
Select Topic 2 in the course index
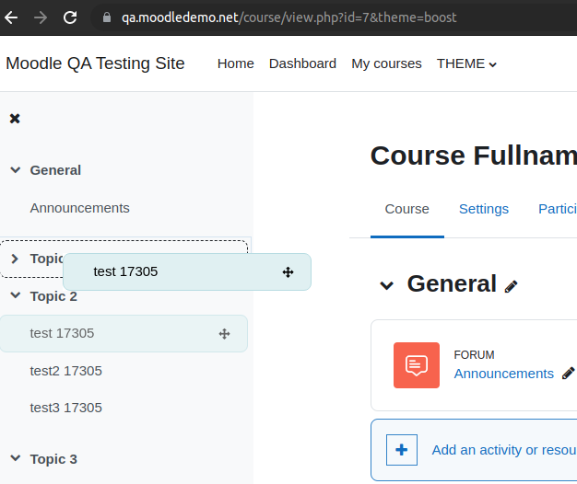(x=53, y=296)
